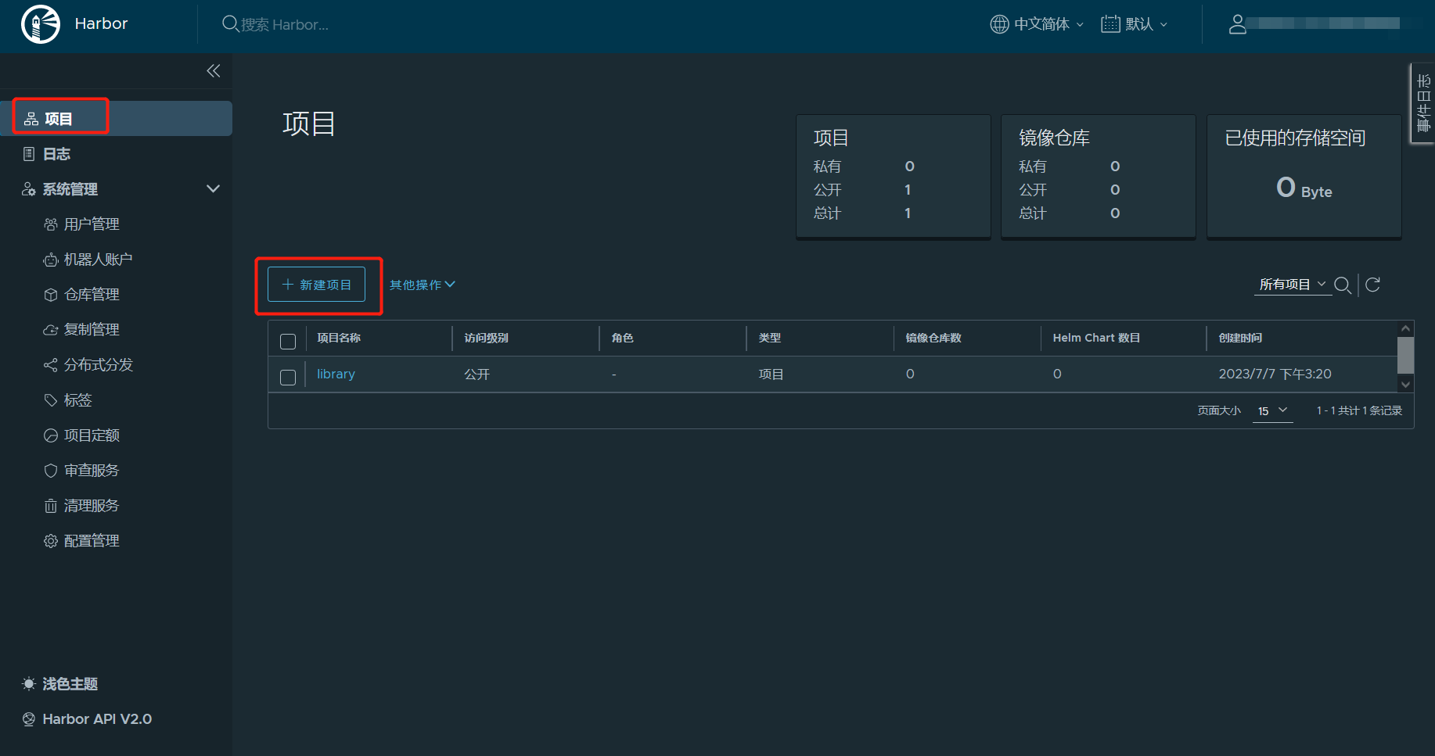Screen dimensions: 1435x756
Task: Click the 镜像仓库 statistics card title
Action: 1054,138
